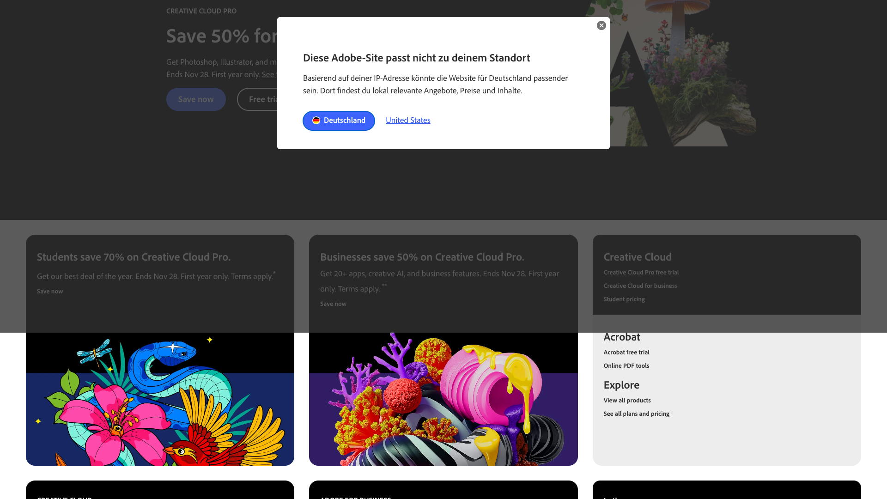Click Save now under student discount card
This screenshot has height=499, width=887.
click(x=49, y=291)
